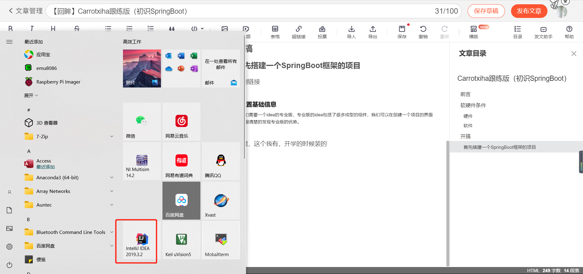
Task: Open the 帮助 help icon
Action: [569, 32]
